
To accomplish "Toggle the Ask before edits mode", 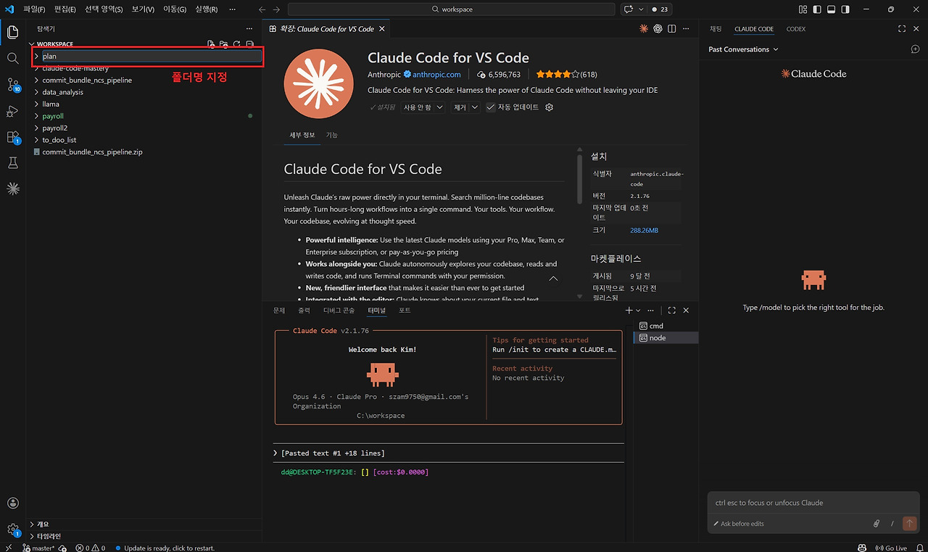I will (x=739, y=524).
